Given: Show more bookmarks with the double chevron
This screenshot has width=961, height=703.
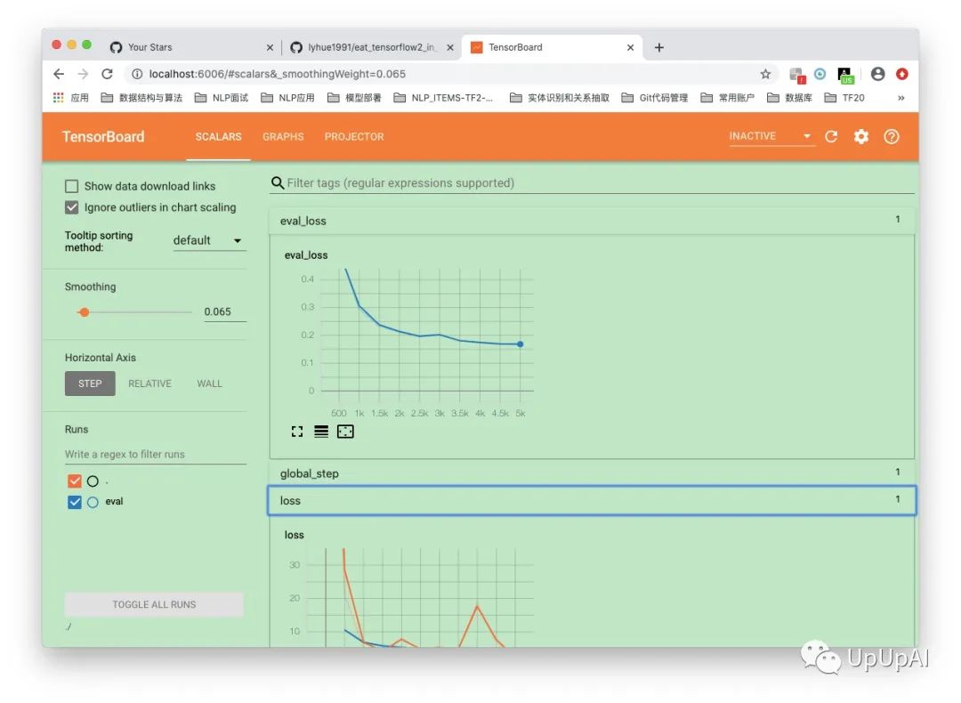Looking at the screenshot, I should click(900, 98).
